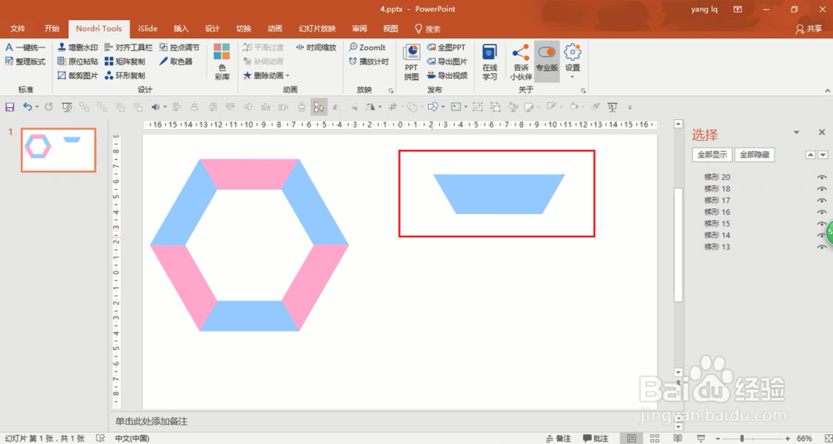Screen dimensions: 833x444
Task: Select 梯形 15 in the selection list
Action: [x=717, y=223]
